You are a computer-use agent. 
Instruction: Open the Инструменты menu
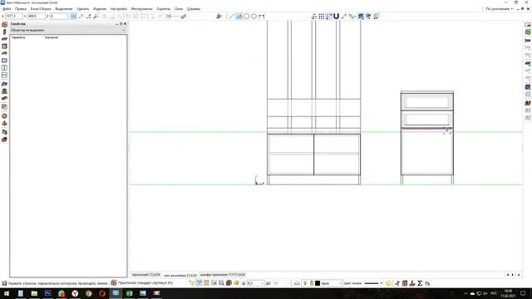point(142,9)
